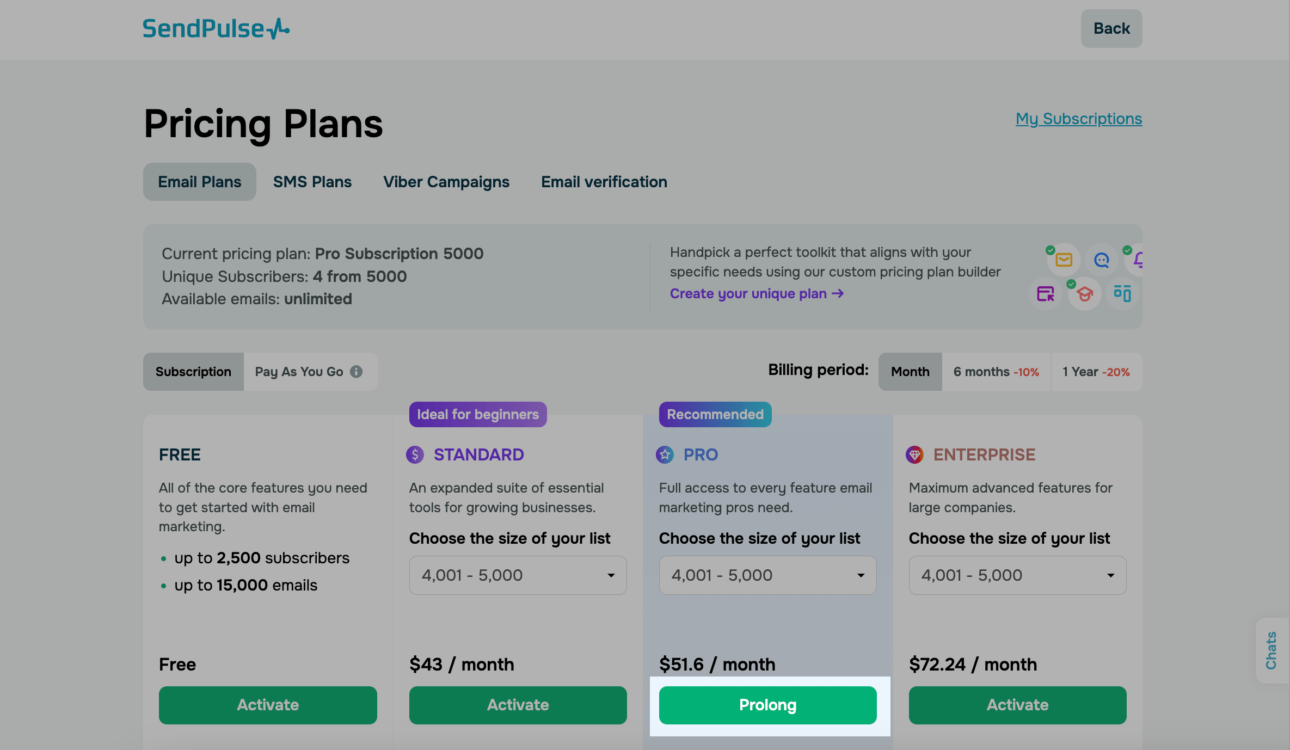Open the Pay As You Go info tooltip icon
This screenshot has height=750, width=1290.
click(357, 372)
